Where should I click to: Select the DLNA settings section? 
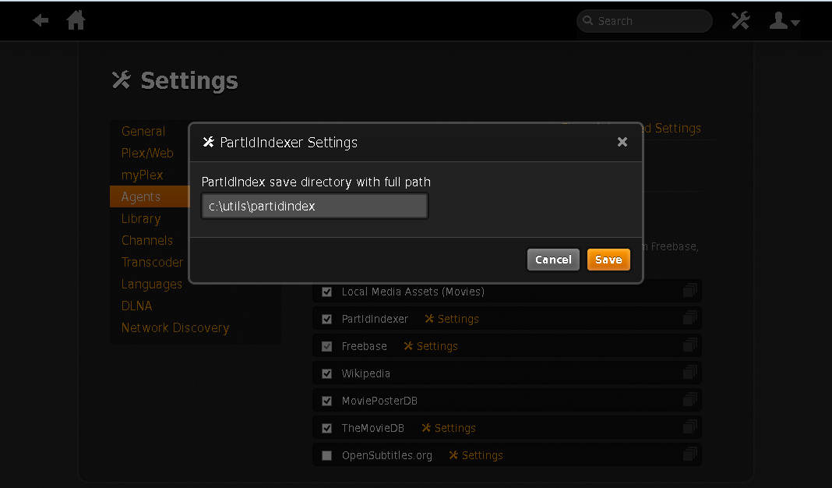(x=136, y=306)
